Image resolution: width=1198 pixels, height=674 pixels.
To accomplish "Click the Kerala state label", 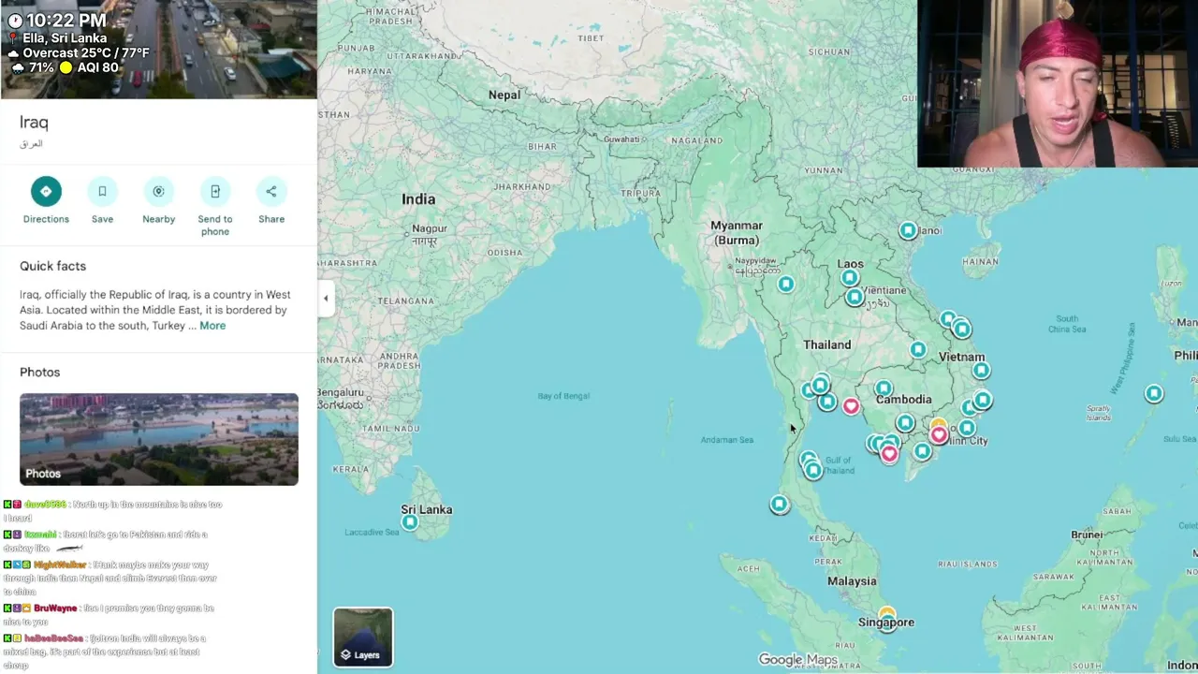I will click(x=350, y=470).
